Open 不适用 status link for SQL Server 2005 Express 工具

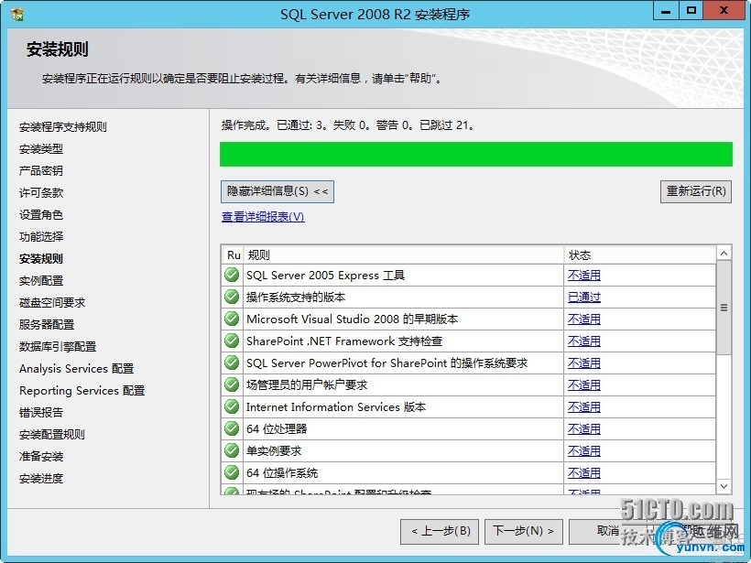(x=583, y=276)
